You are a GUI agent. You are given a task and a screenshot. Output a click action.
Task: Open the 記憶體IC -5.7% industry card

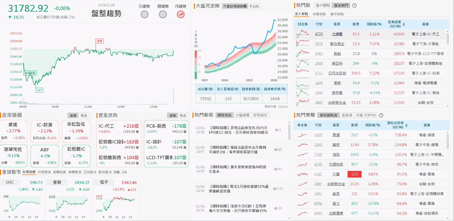click(76, 156)
